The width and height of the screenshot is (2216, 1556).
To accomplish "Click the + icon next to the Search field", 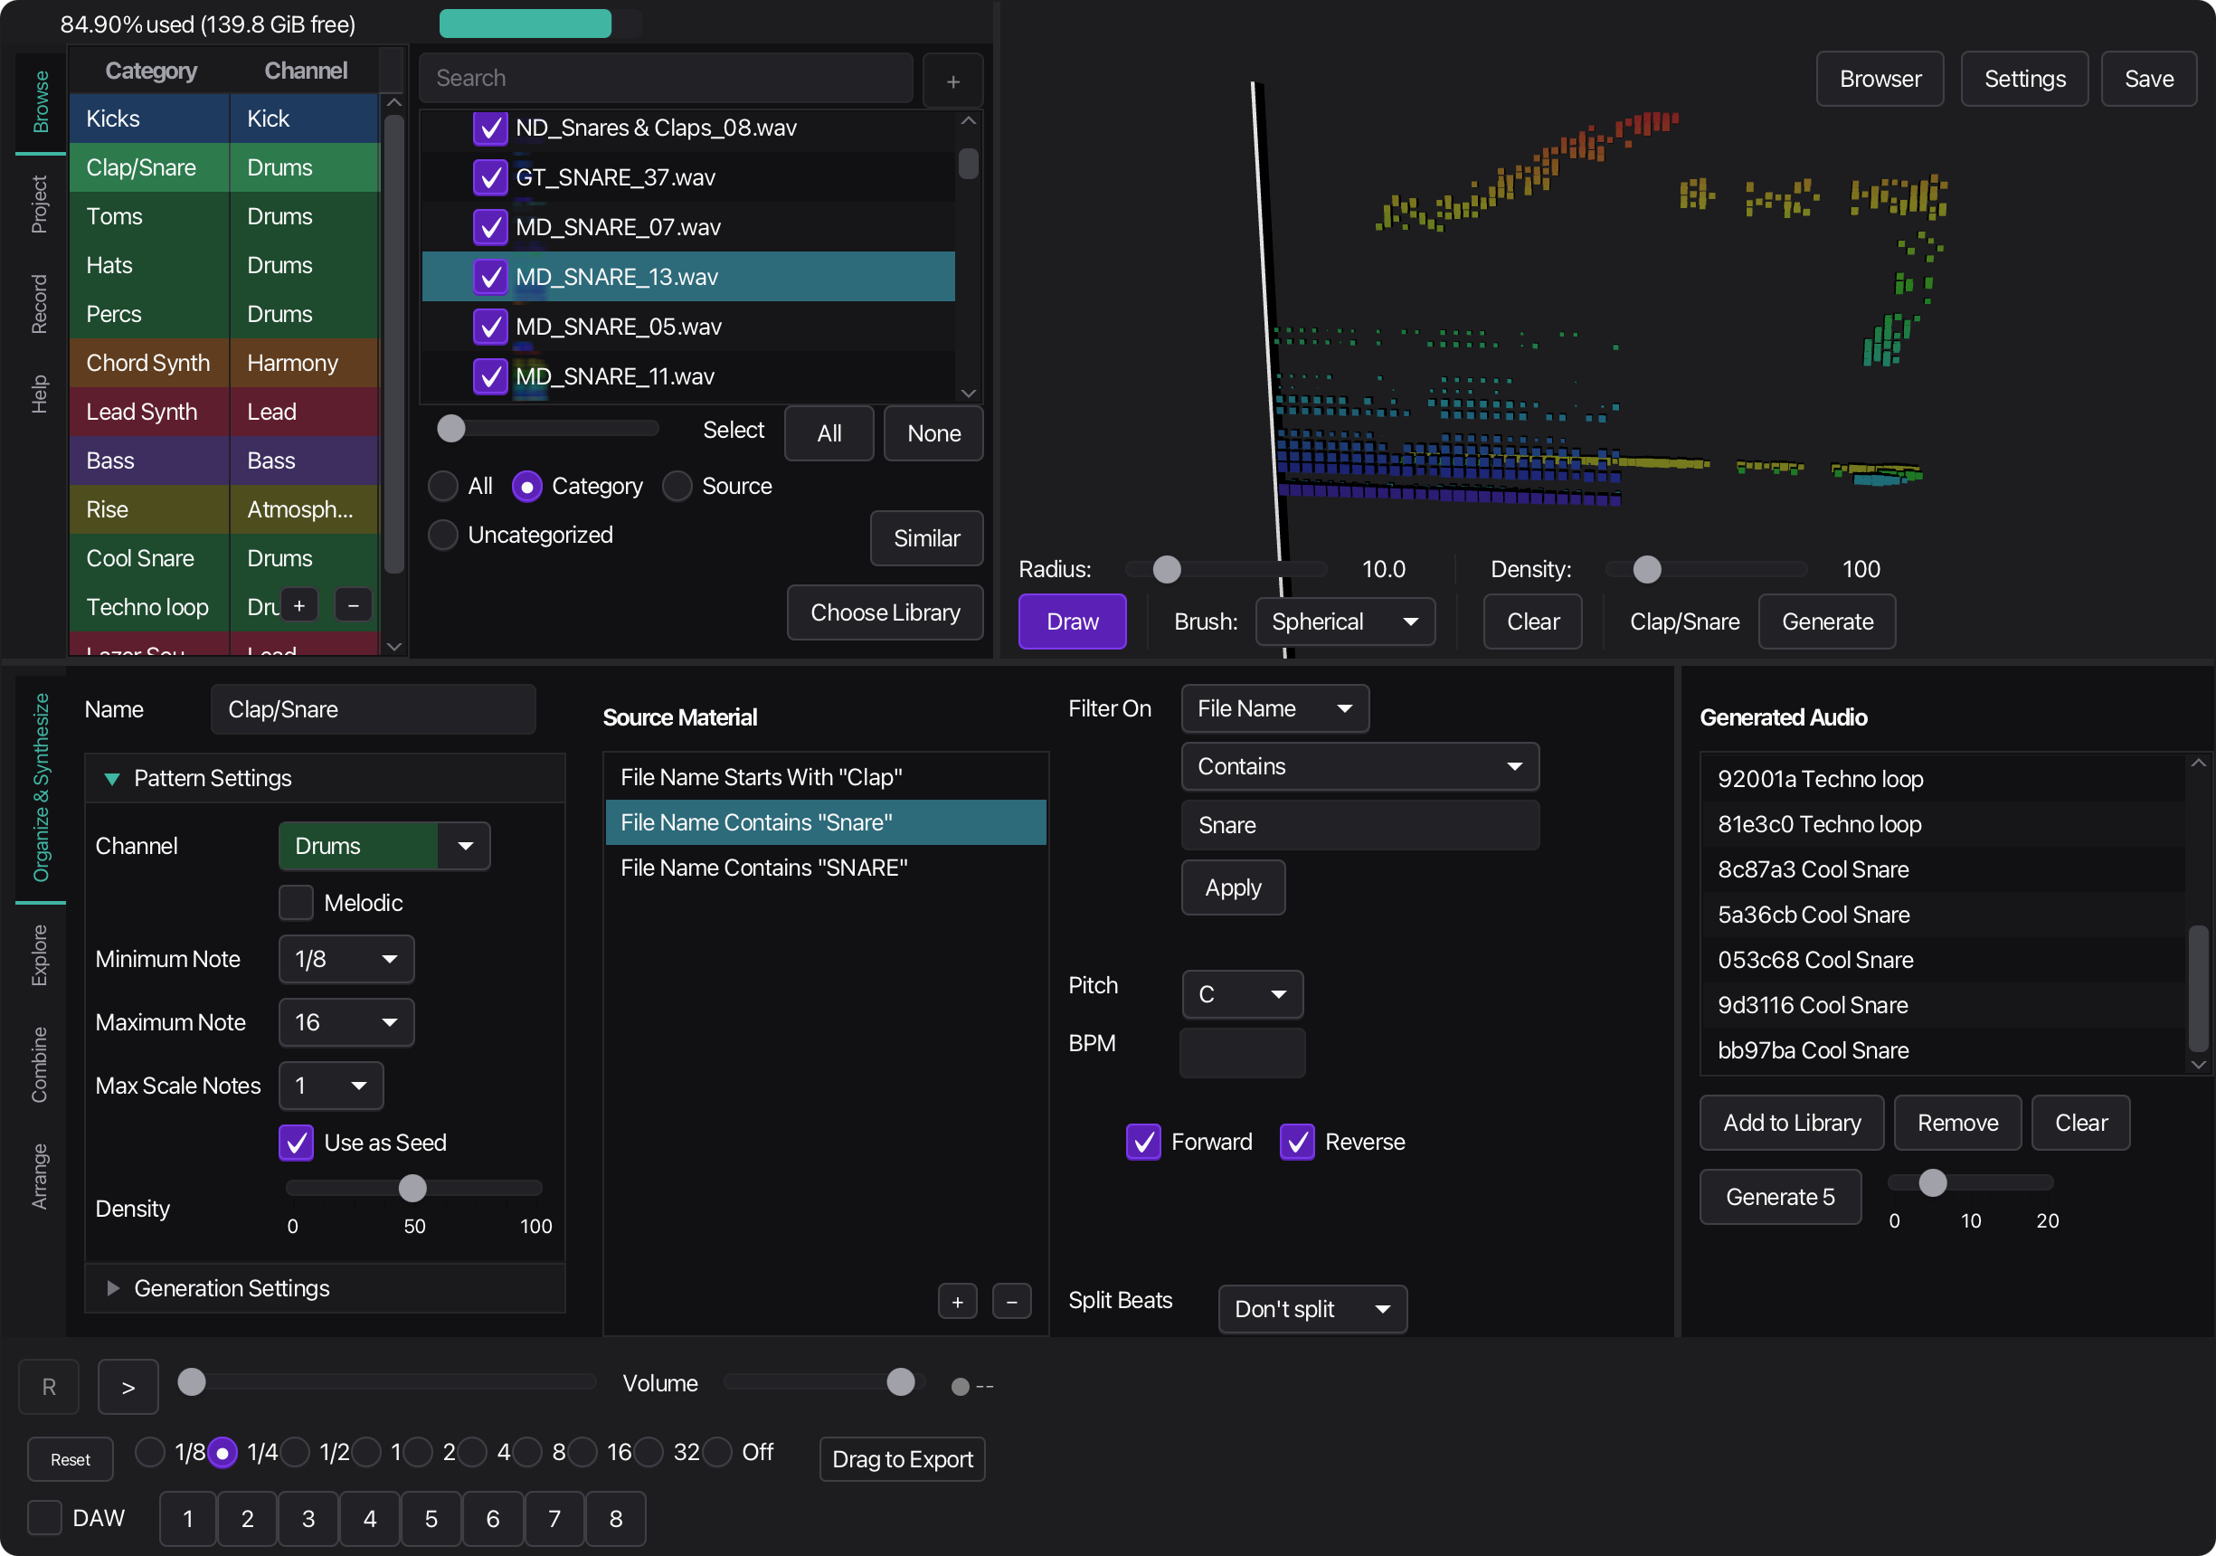I will [x=952, y=81].
